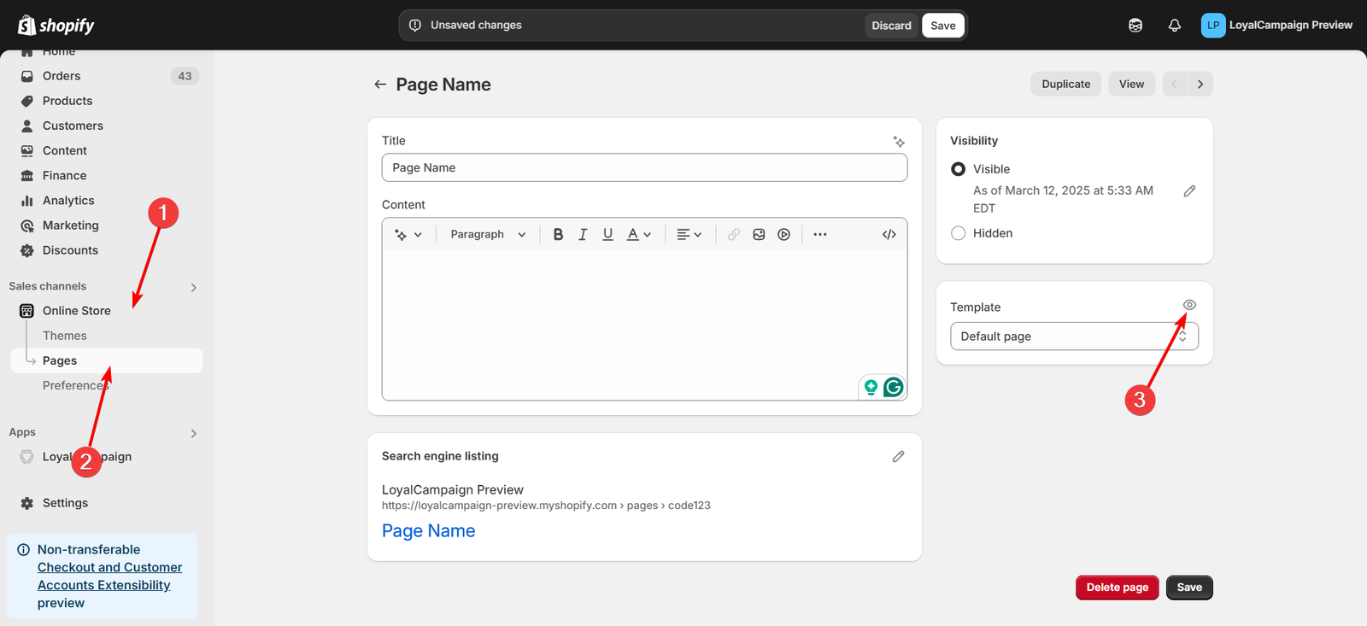
Task: Toggle bold formatting
Action: [558, 234]
